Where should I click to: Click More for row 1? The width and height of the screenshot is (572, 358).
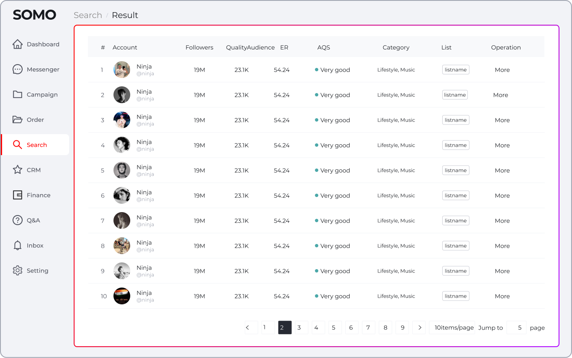(x=502, y=70)
